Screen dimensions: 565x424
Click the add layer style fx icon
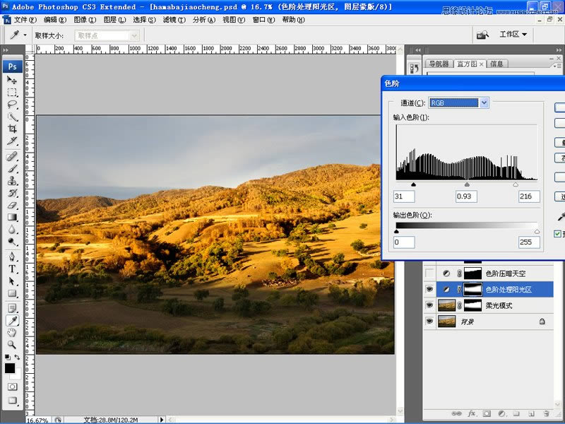coord(472,413)
